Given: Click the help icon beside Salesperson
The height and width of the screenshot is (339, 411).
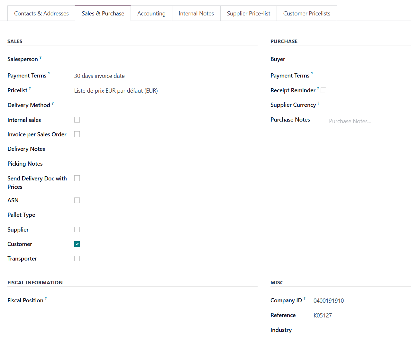Looking at the screenshot, I should [x=41, y=58].
